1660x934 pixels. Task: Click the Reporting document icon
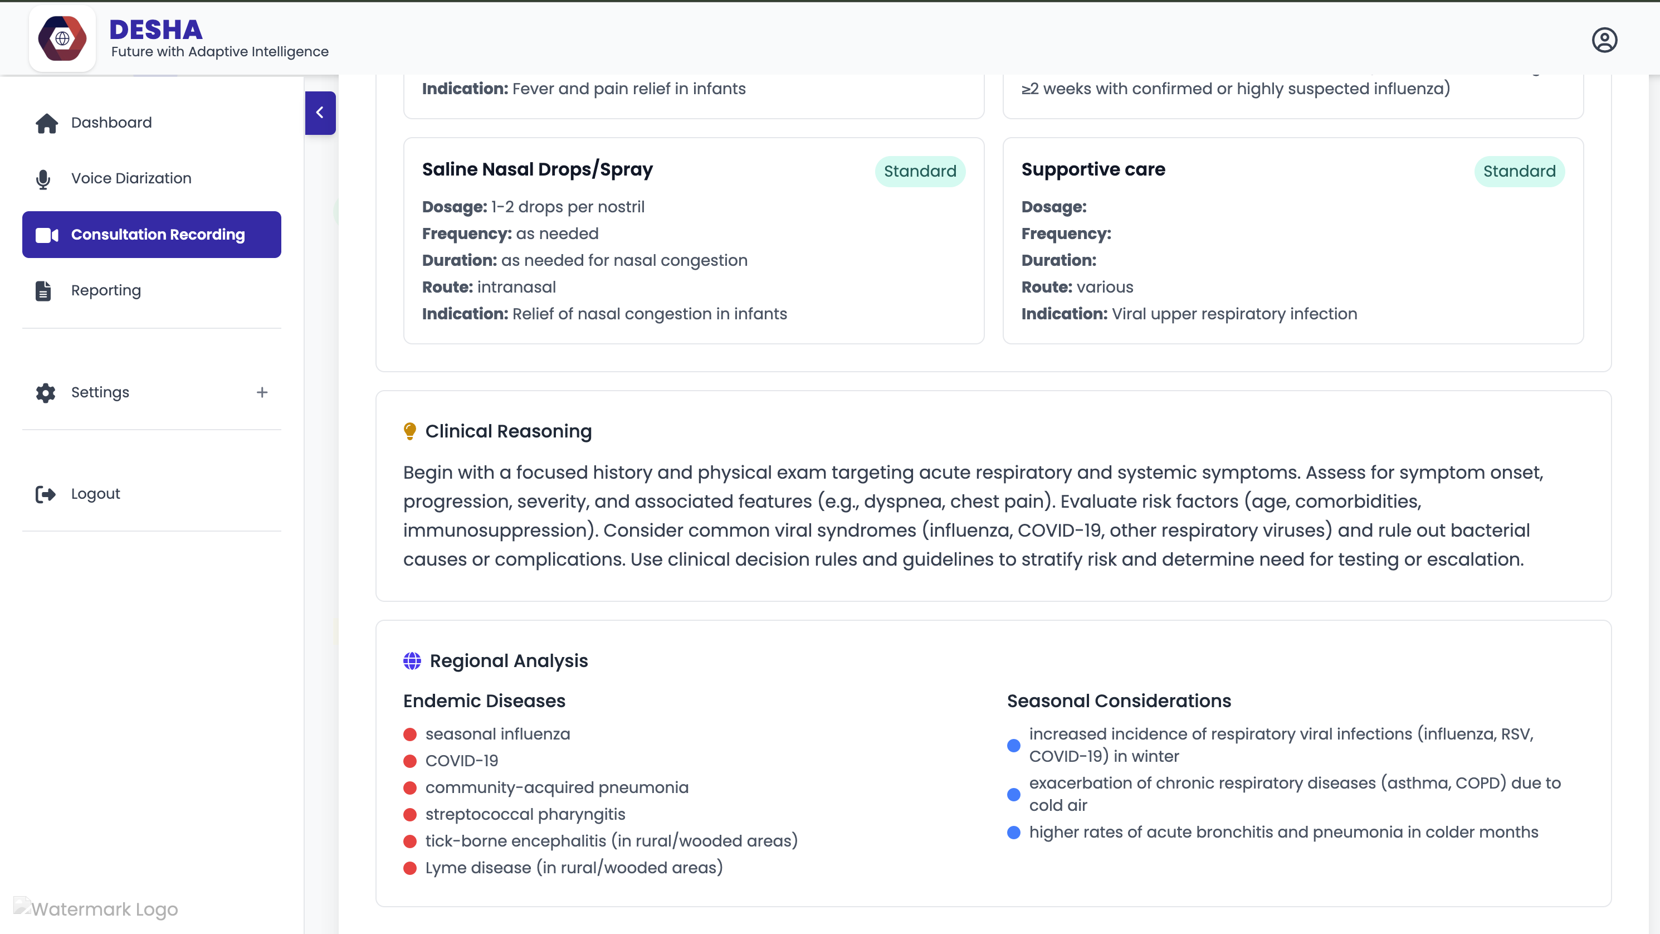click(43, 291)
